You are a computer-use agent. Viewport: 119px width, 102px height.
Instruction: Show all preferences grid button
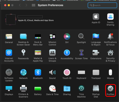(33, 5)
